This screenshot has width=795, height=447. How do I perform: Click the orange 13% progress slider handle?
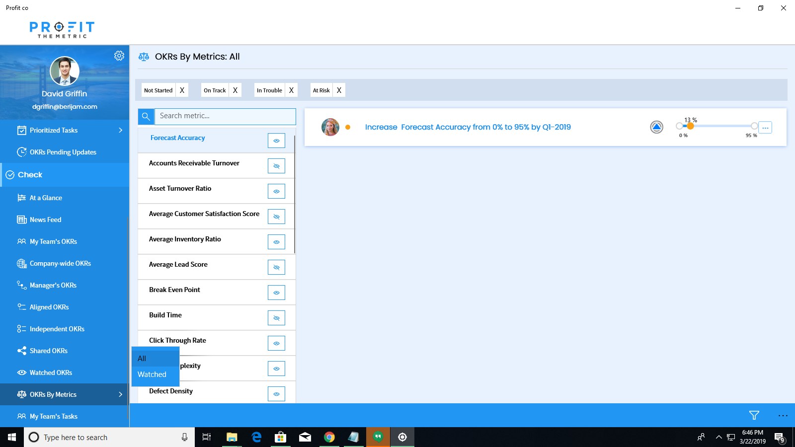[690, 126]
